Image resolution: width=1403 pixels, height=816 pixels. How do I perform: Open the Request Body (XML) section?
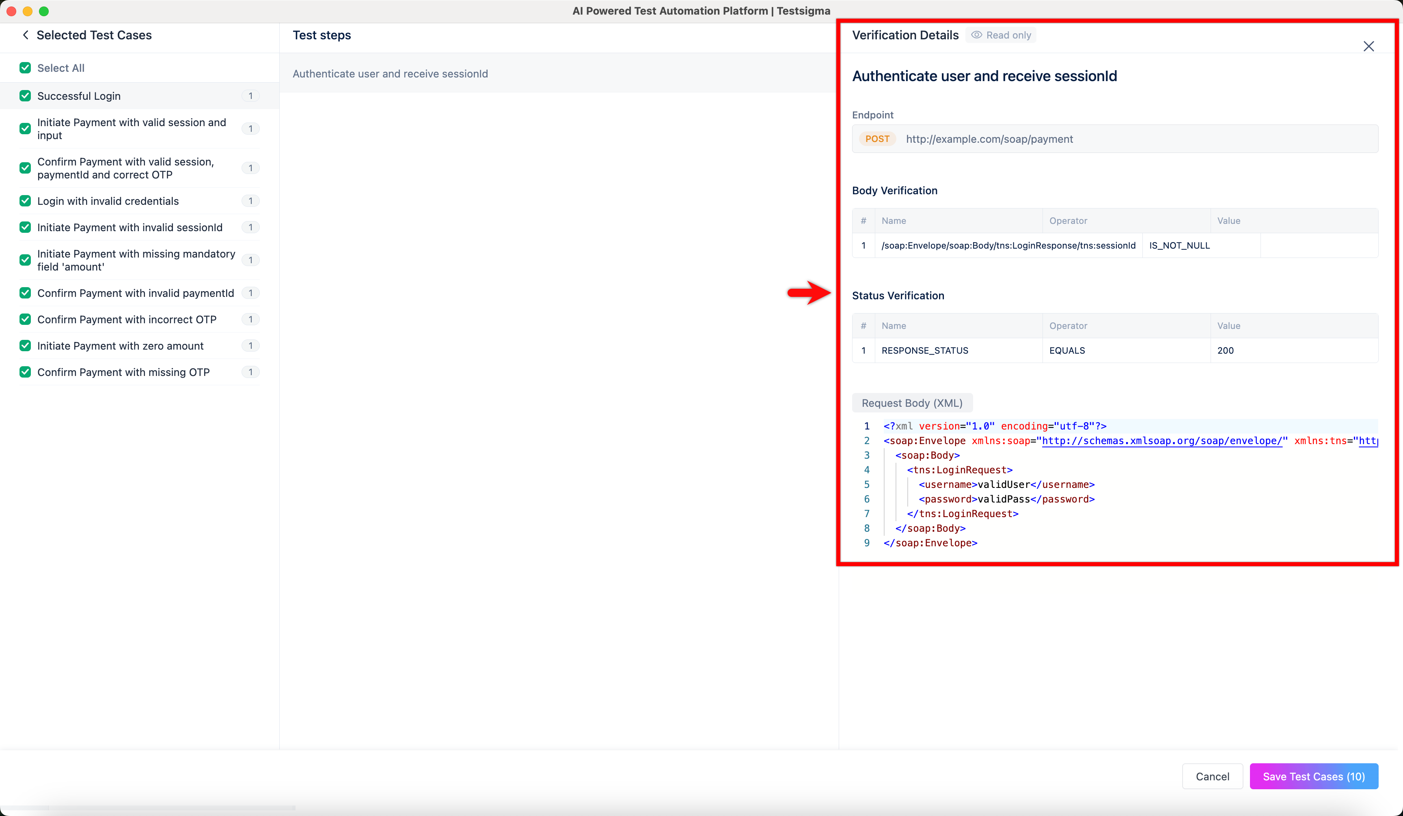(x=911, y=403)
